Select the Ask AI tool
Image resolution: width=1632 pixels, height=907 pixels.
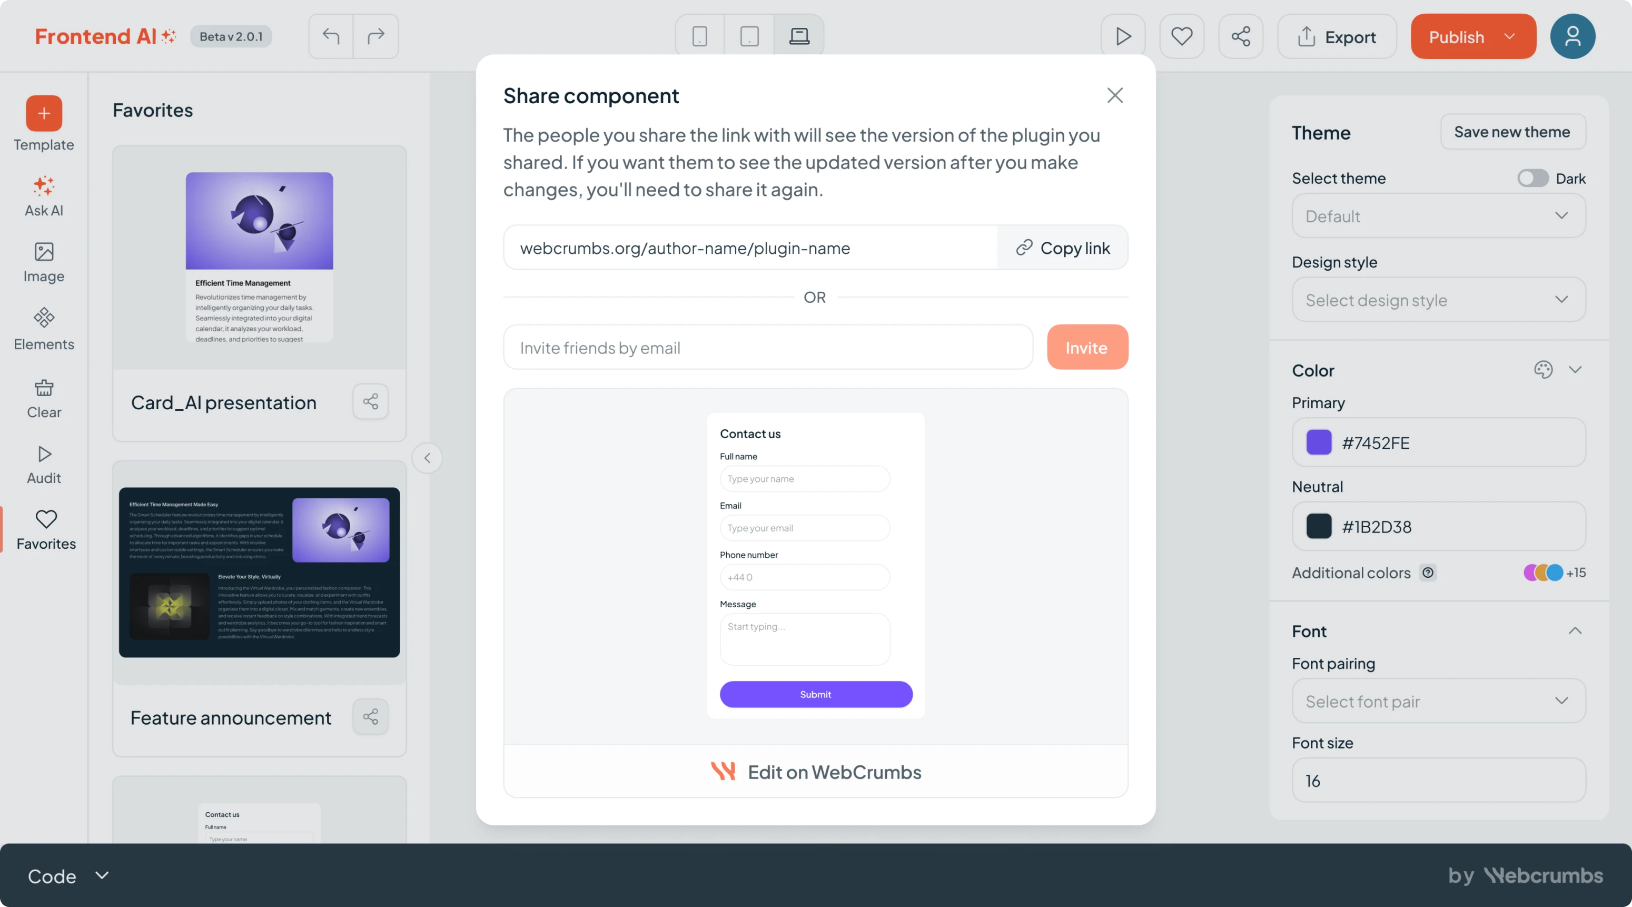pyautogui.click(x=43, y=196)
